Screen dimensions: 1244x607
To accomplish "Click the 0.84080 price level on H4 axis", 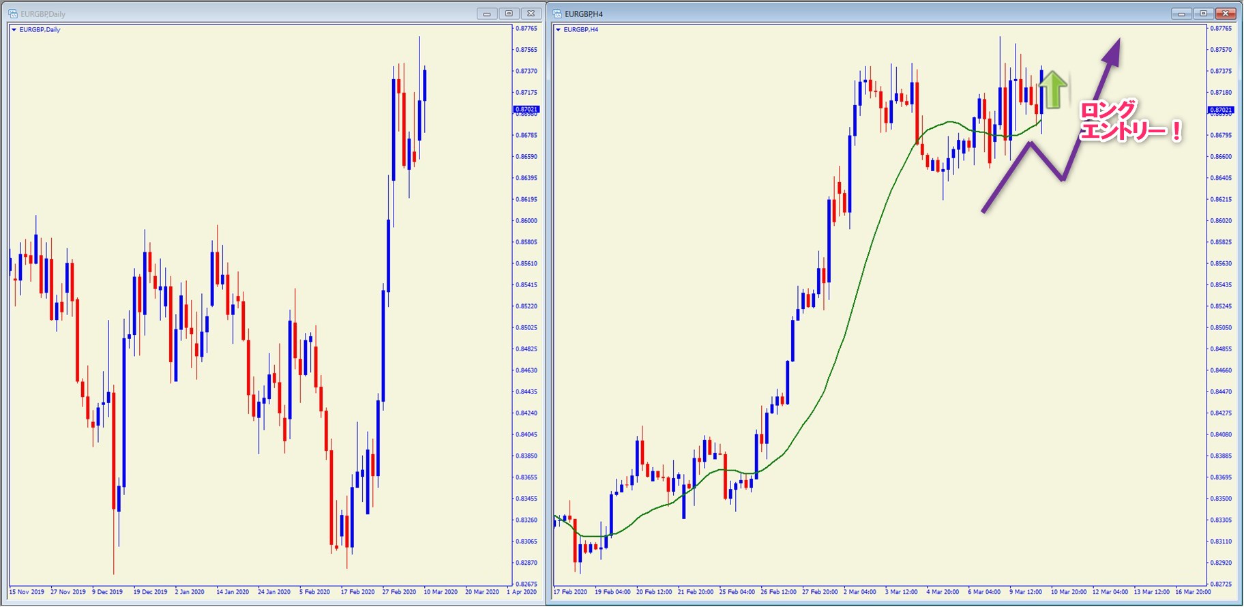I will click(x=1221, y=434).
